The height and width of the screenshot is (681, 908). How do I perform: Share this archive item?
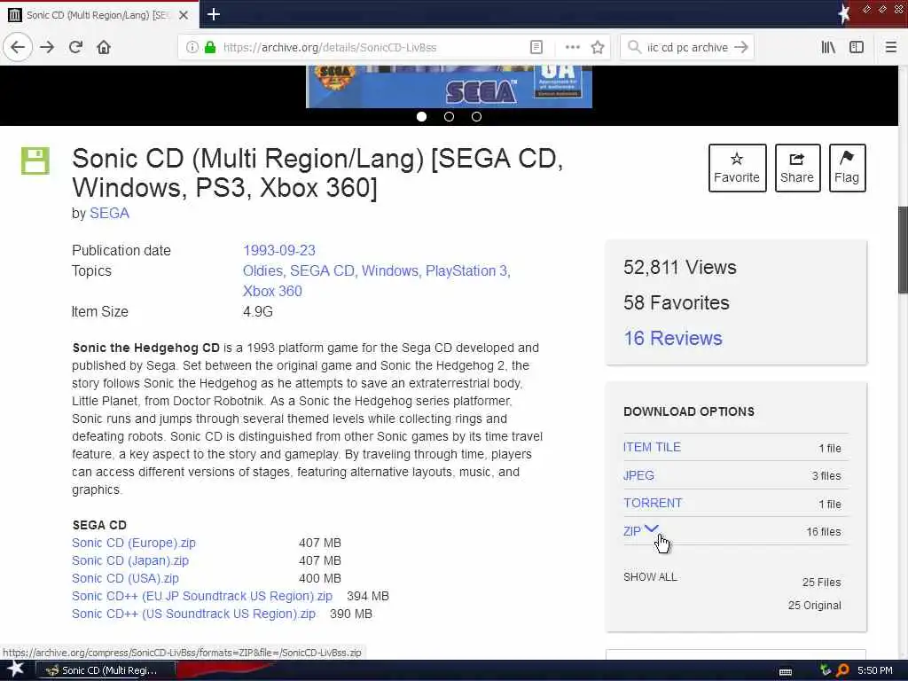pyautogui.click(x=797, y=168)
